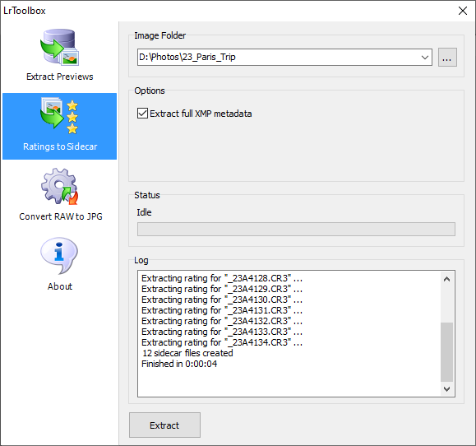
Task: Click the Extract Previews label
Action: coord(60,77)
